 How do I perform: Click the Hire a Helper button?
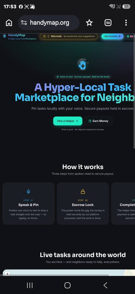click(67, 121)
